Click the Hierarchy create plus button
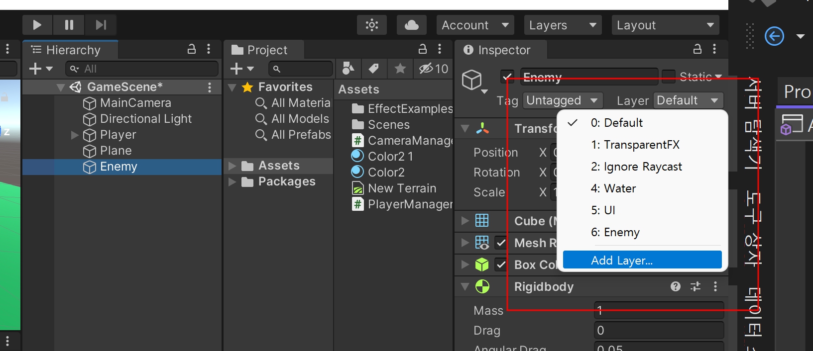 click(x=41, y=69)
